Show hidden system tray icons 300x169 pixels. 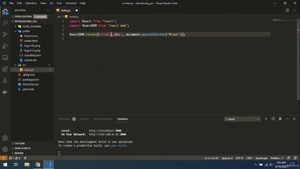pyautogui.click(x=255, y=165)
